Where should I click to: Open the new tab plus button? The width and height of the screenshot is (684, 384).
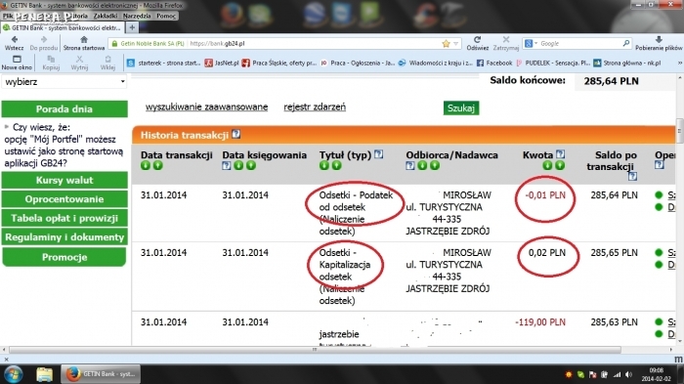(x=132, y=27)
